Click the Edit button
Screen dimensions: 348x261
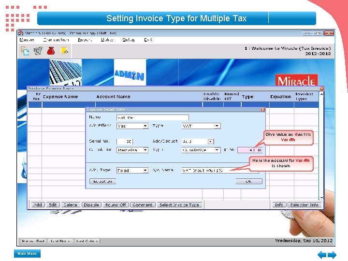(x=53, y=205)
